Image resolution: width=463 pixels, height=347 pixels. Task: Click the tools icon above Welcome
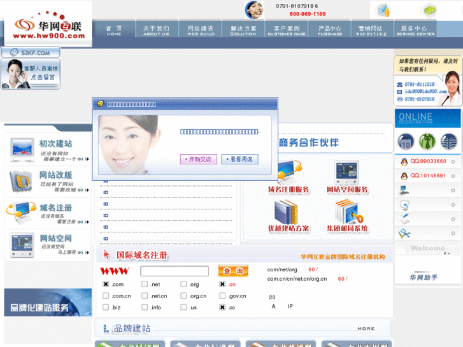click(x=404, y=233)
